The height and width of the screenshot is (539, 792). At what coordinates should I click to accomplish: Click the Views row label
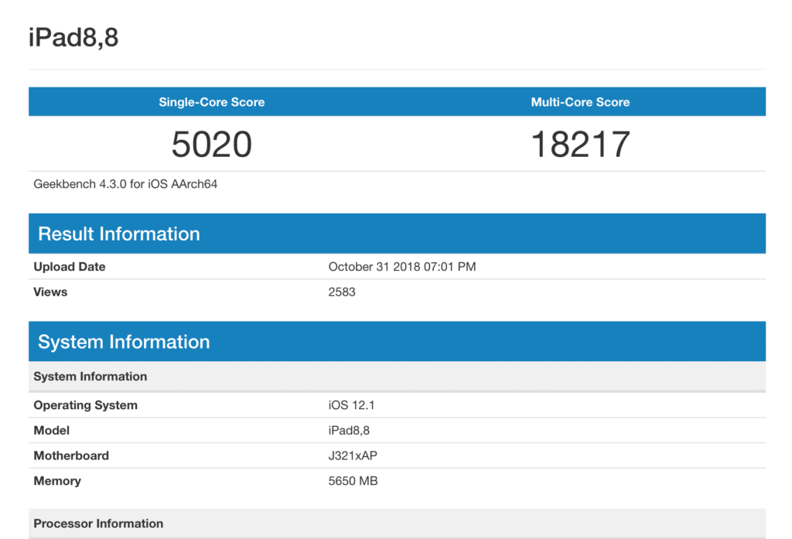point(50,292)
